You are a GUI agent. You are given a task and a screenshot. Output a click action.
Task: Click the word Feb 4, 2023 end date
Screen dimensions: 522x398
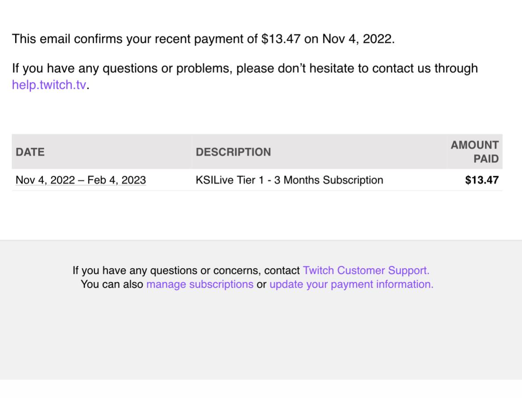[116, 180]
